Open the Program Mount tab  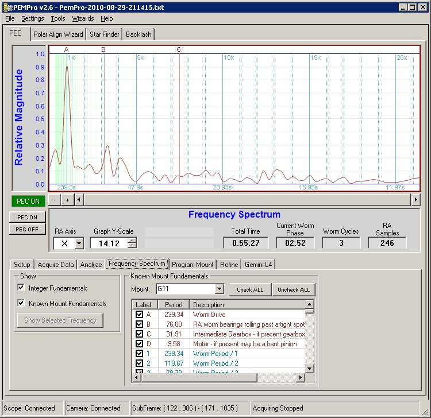coord(193,265)
